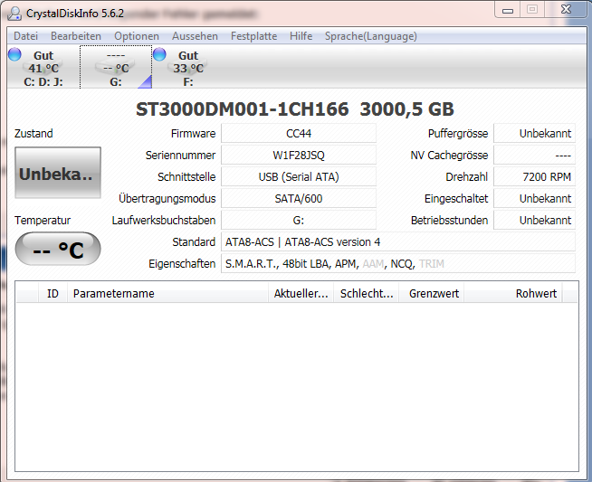Minimize the CrystalDiskInfo window

coord(508,10)
